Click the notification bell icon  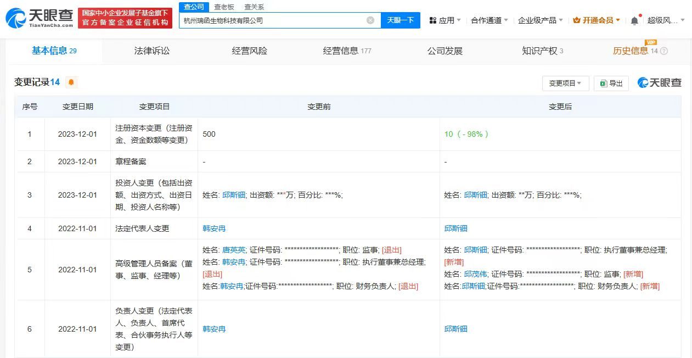tap(634, 20)
